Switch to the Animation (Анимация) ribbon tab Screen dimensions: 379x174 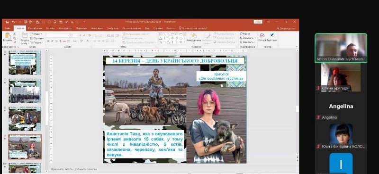click(x=97, y=28)
